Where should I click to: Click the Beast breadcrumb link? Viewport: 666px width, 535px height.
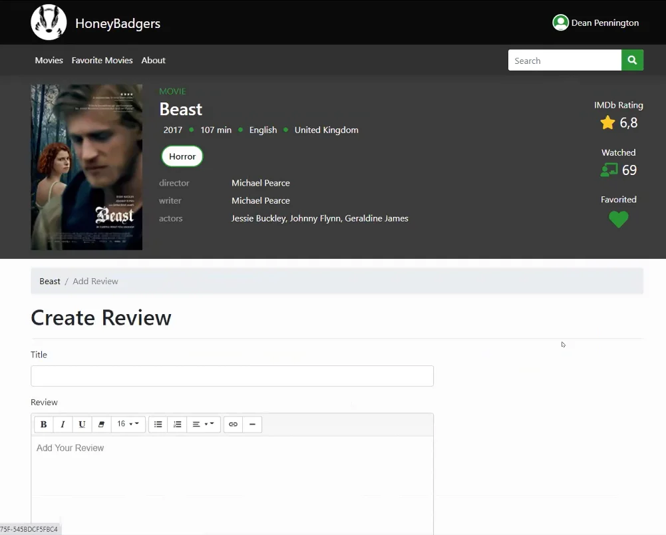point(50,281)
